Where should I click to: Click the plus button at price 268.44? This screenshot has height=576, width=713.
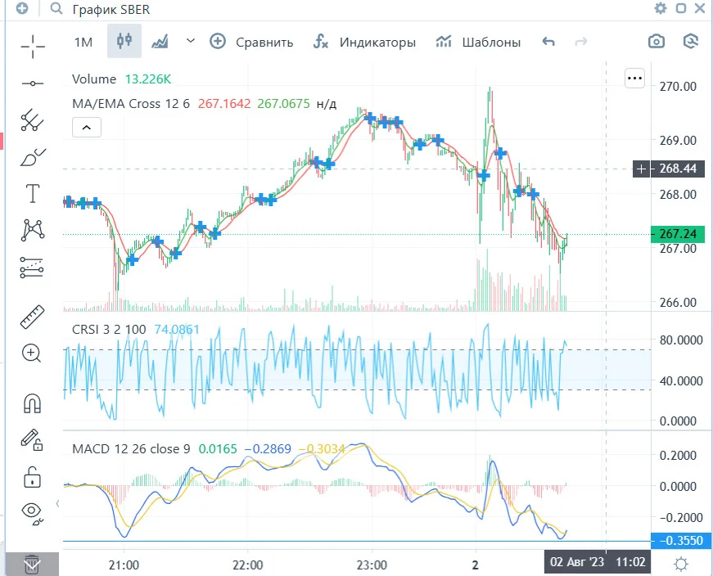click(x=641, y=169)
